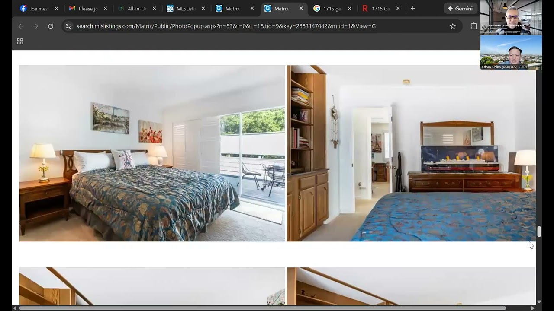554x311 pixels.
Task: Click the scroll down arrow
Action: tap(539, 302)
